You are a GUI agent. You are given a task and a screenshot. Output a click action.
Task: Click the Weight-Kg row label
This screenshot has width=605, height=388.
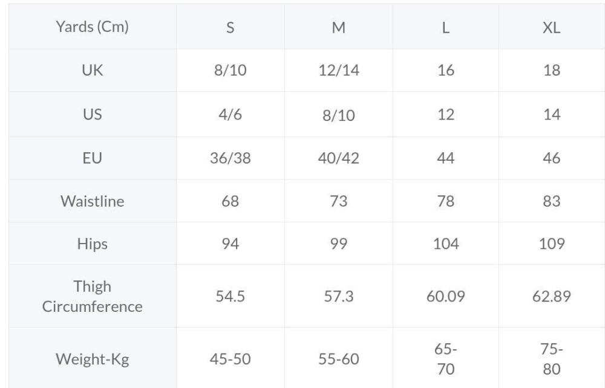(92, 359)
